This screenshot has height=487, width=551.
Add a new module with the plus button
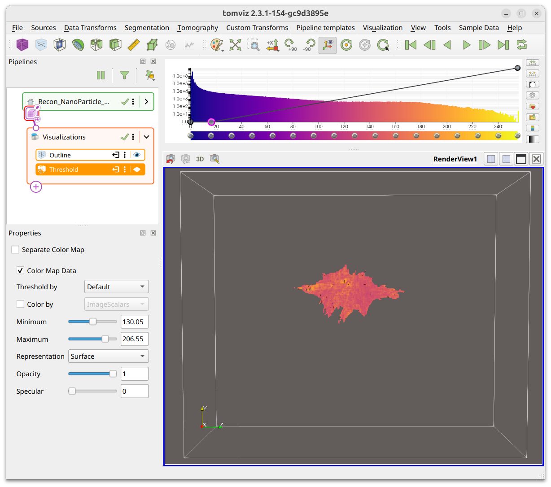pyautogui.click(x=36, y=187)
